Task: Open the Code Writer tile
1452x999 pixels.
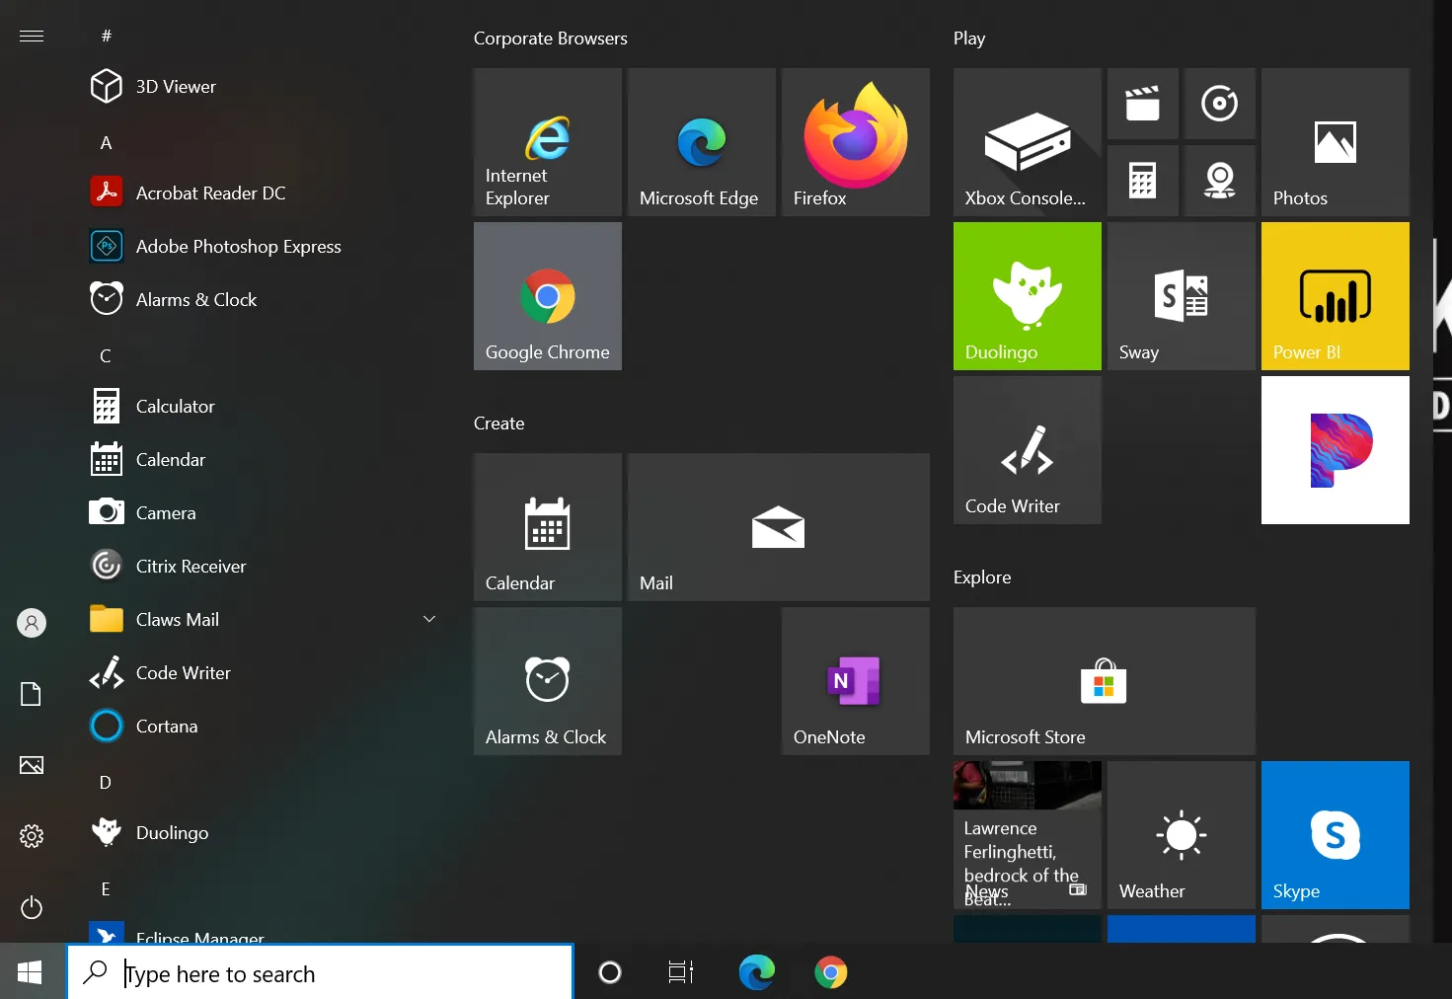Action: (x=1028, y=450)
